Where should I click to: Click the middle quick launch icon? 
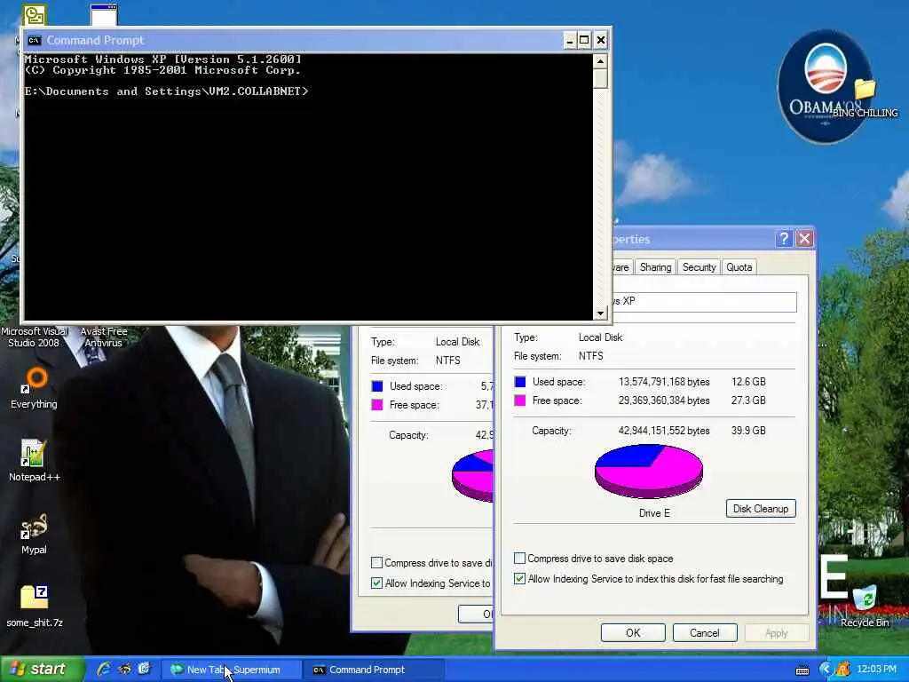(124, 670)
